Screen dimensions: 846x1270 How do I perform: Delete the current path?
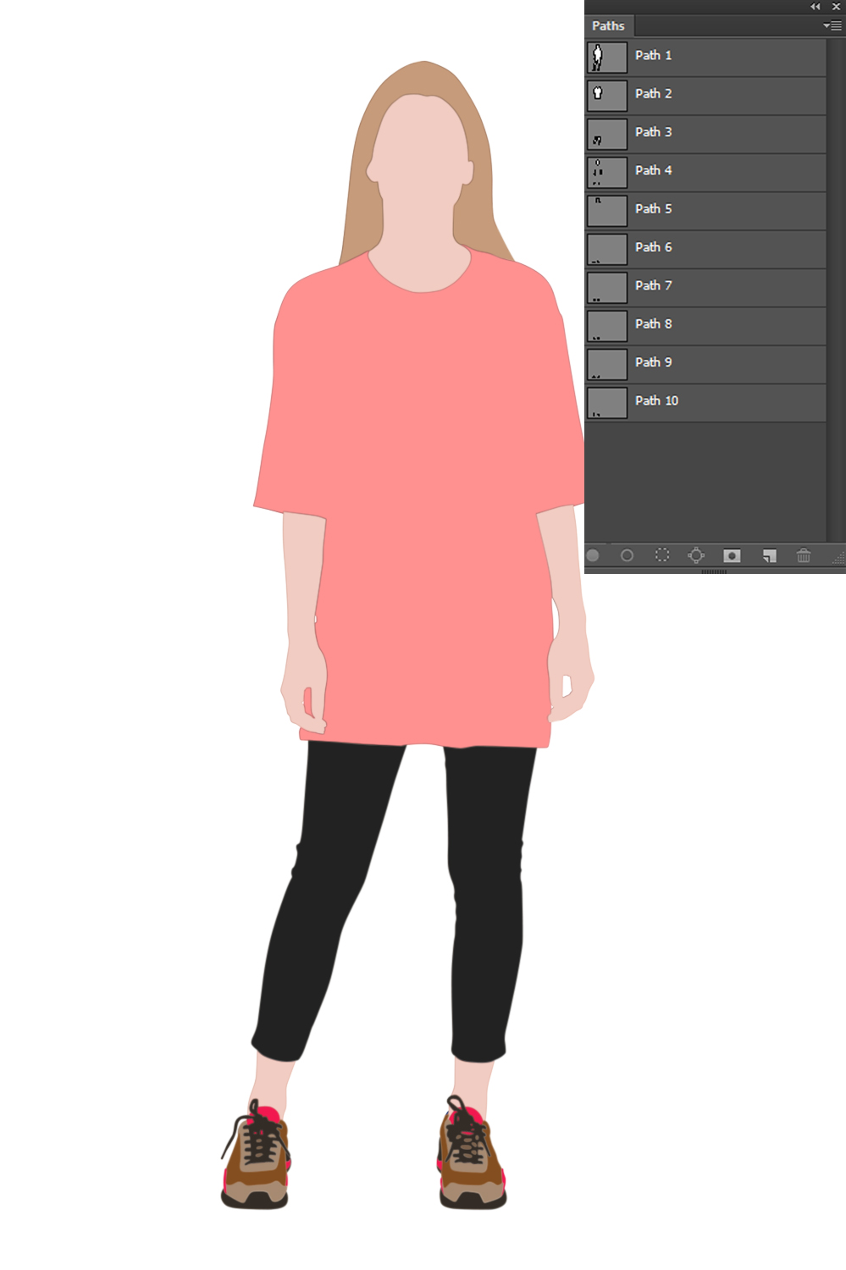click(x=803, y=555)
